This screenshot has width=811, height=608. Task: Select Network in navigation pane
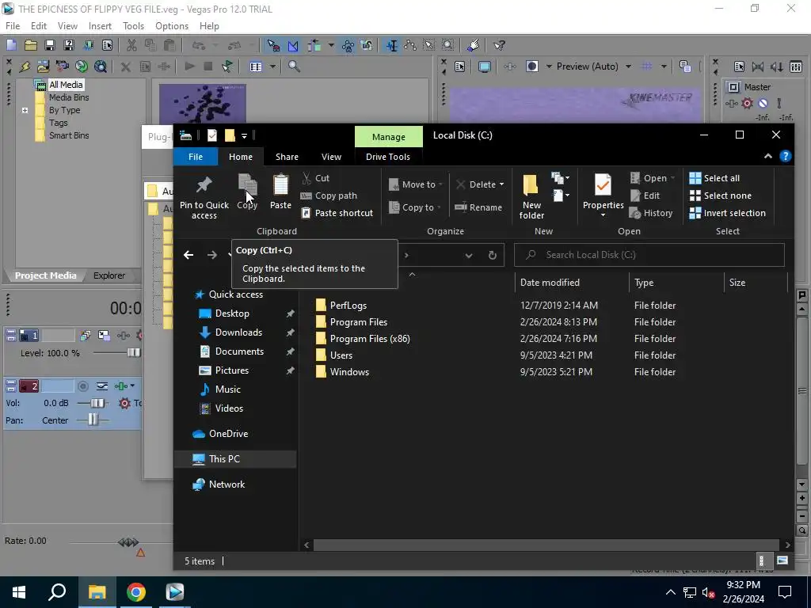227,484
